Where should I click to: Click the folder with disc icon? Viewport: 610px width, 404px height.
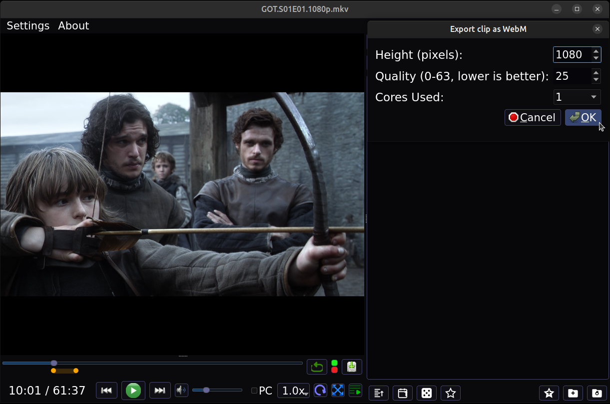pos(597,393)
